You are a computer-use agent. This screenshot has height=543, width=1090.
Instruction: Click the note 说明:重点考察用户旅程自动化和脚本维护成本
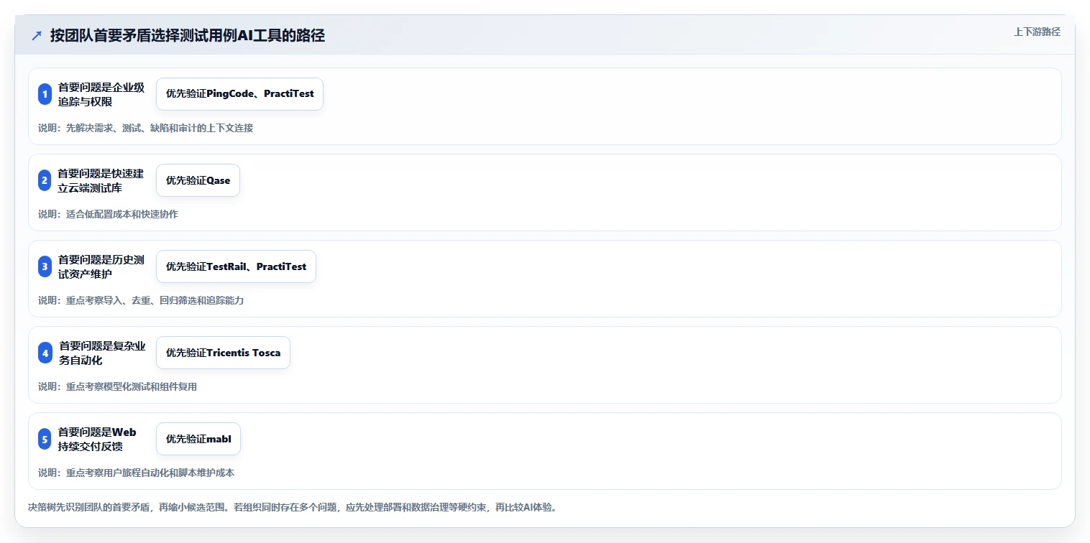136,473
